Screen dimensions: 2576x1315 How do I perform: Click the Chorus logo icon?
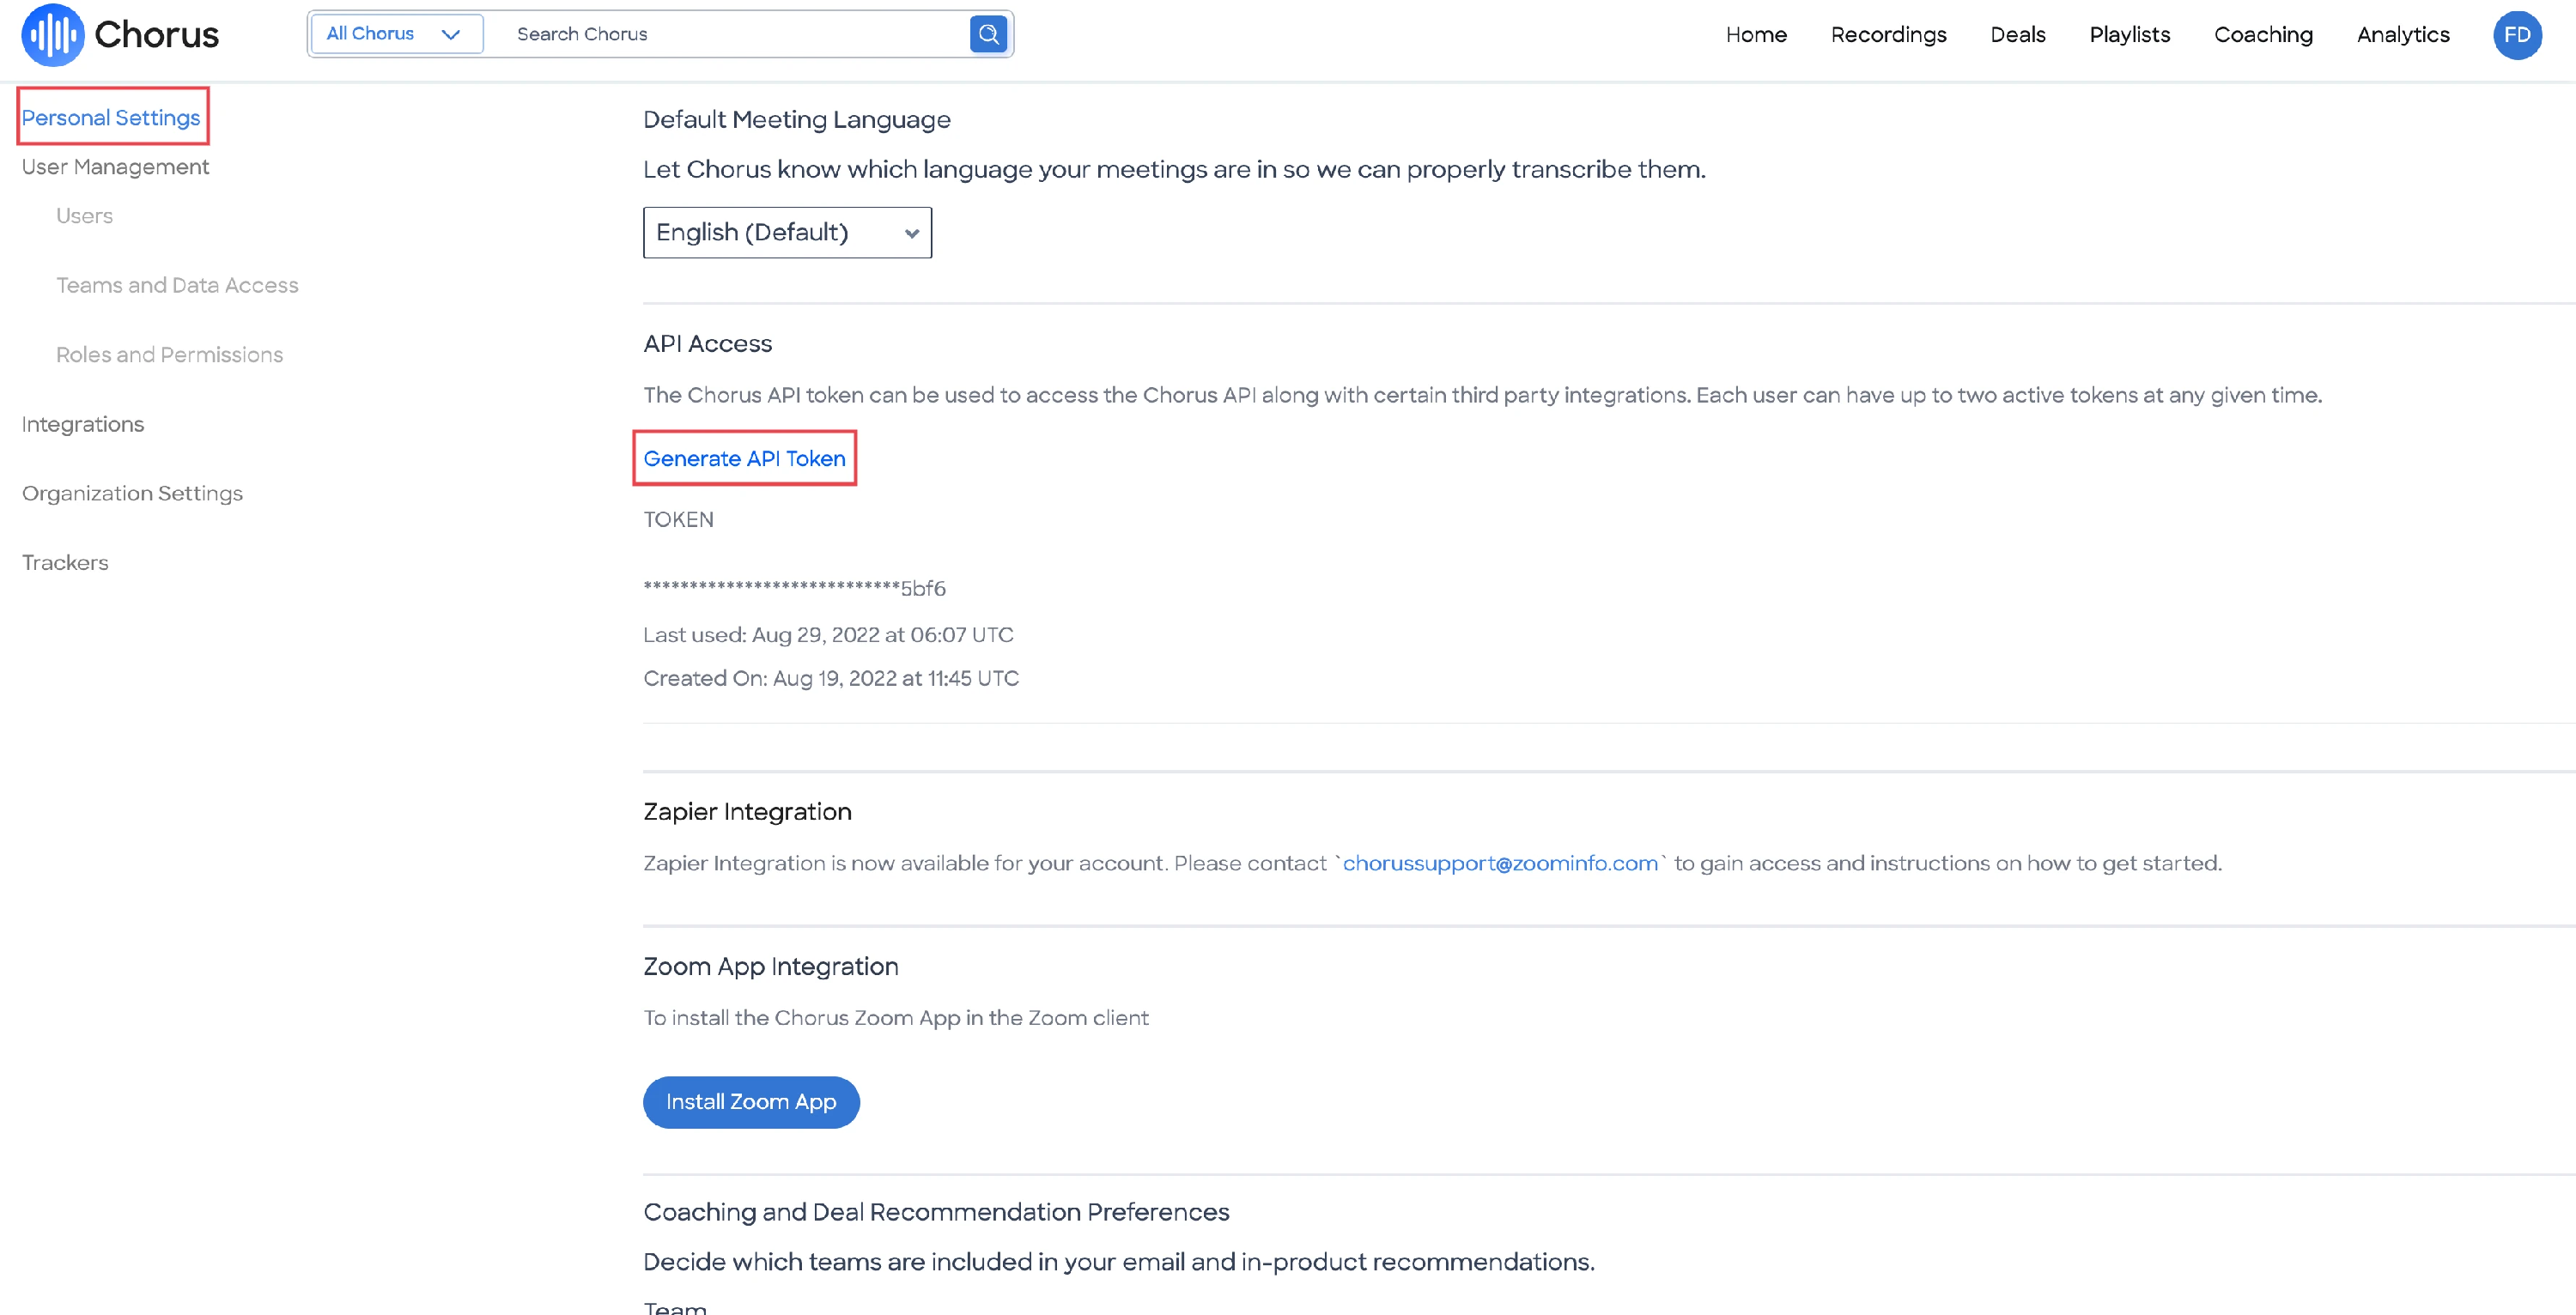(x=52, y=35)
